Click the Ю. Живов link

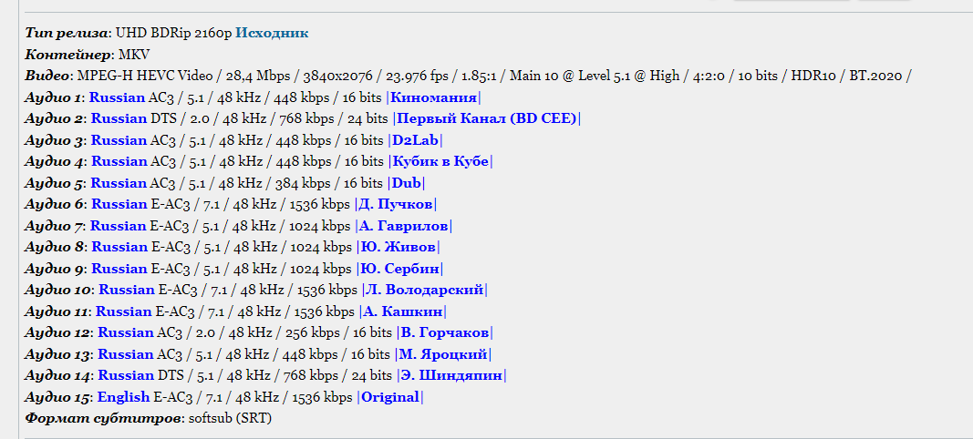[398, 247]
